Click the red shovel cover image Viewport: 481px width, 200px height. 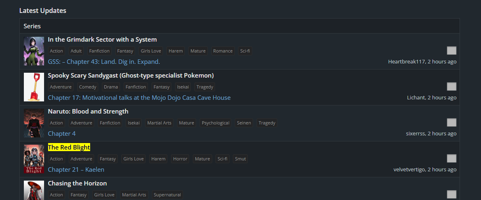coord(34,87)
